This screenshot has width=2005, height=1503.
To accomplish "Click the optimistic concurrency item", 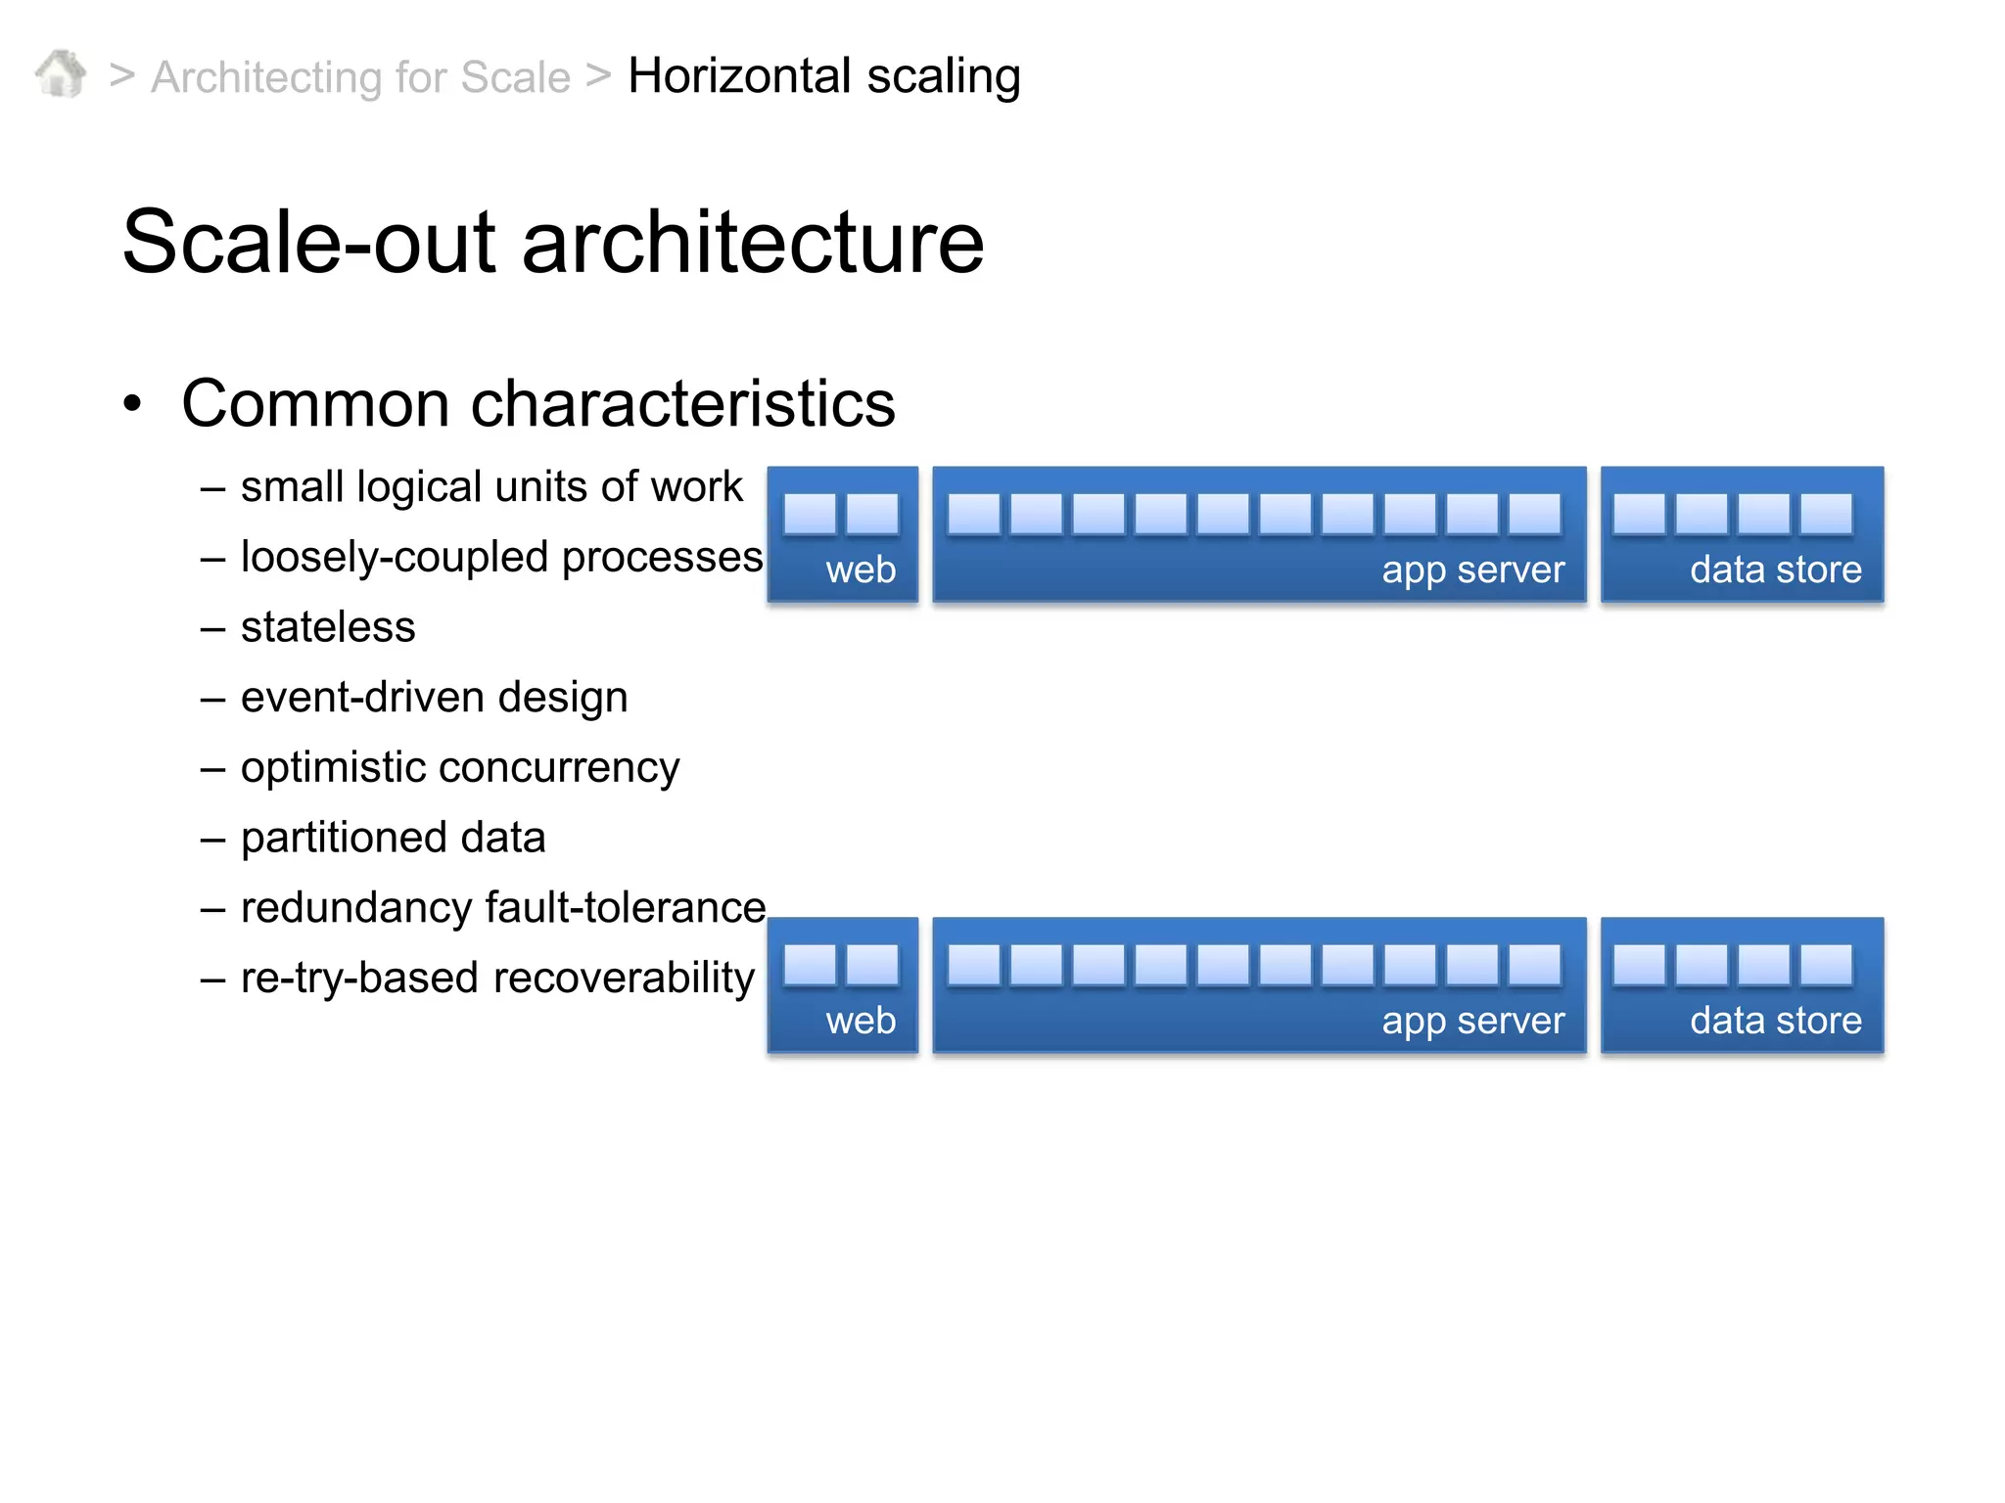I will coord(460,768).
